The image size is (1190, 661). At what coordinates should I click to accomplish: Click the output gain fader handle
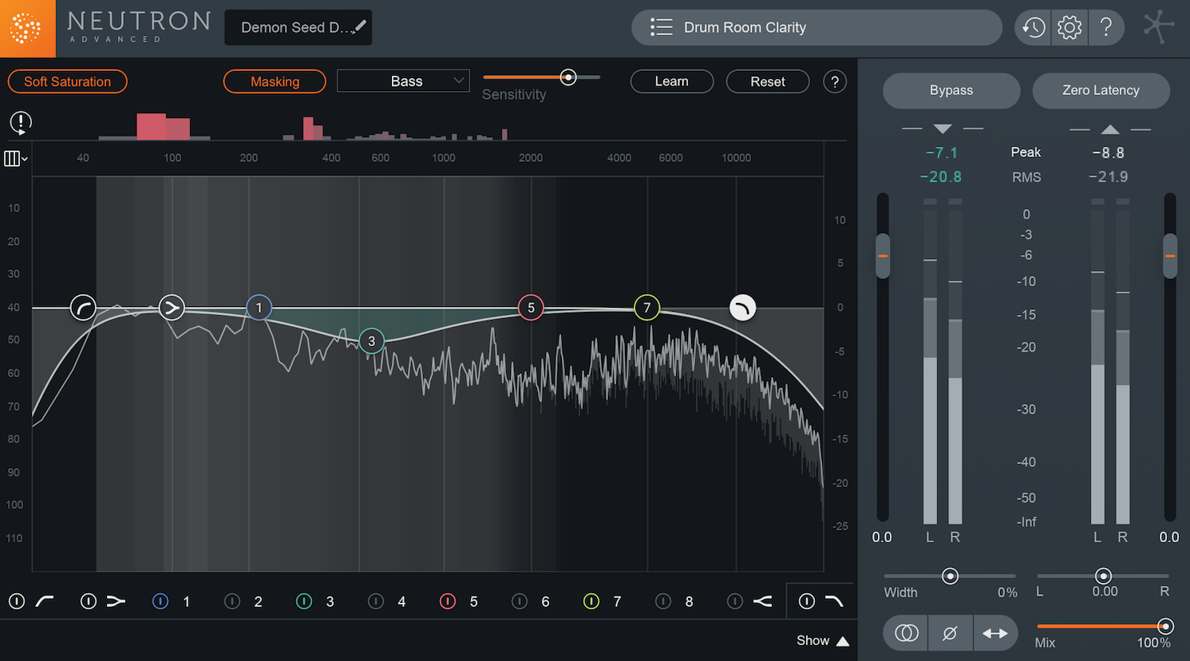pyautogui.click(x=1170, y=256)
